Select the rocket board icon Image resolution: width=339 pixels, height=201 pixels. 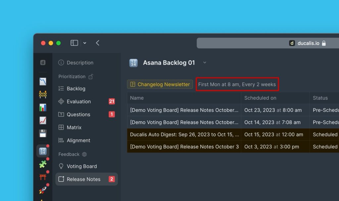coord(43,189)
